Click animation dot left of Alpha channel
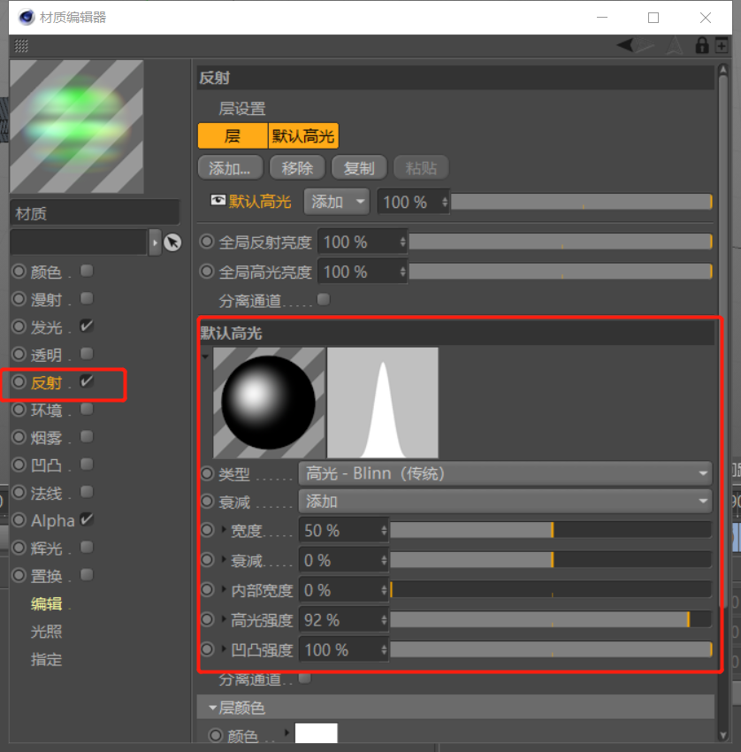 (x=19, y=520)
